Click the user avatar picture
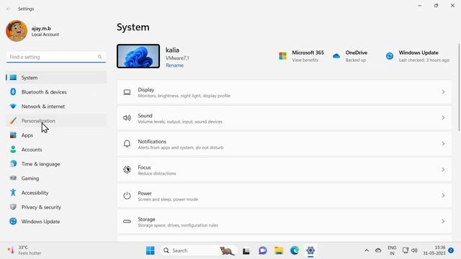This screenshot has width=461, height=259. pyautogui.click(x=17, y=31)
